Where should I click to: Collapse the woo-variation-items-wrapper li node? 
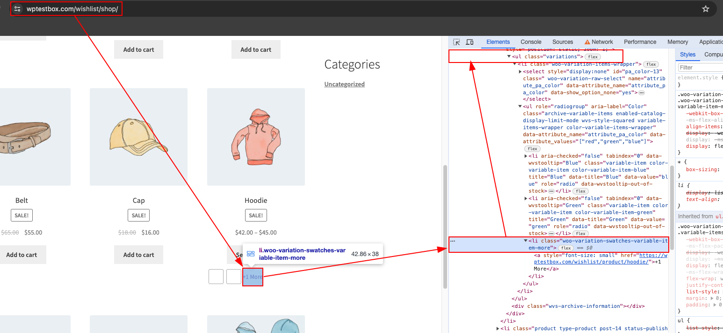[514, 64]
